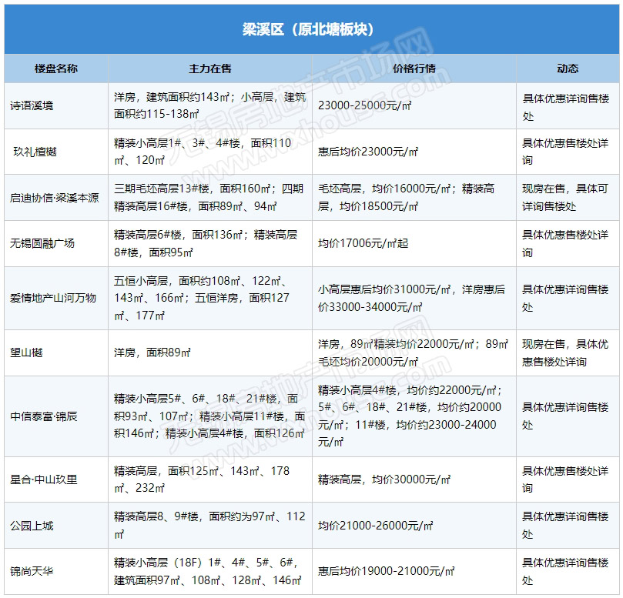Screen dimensions: 623x598
Task: Select the 楼盘名称 column header
Action: (x=56, y=68)
